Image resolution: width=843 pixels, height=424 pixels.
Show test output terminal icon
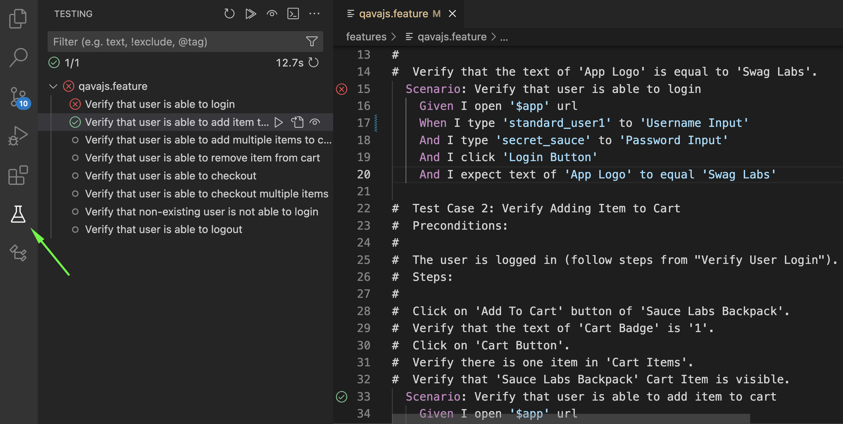293,14
